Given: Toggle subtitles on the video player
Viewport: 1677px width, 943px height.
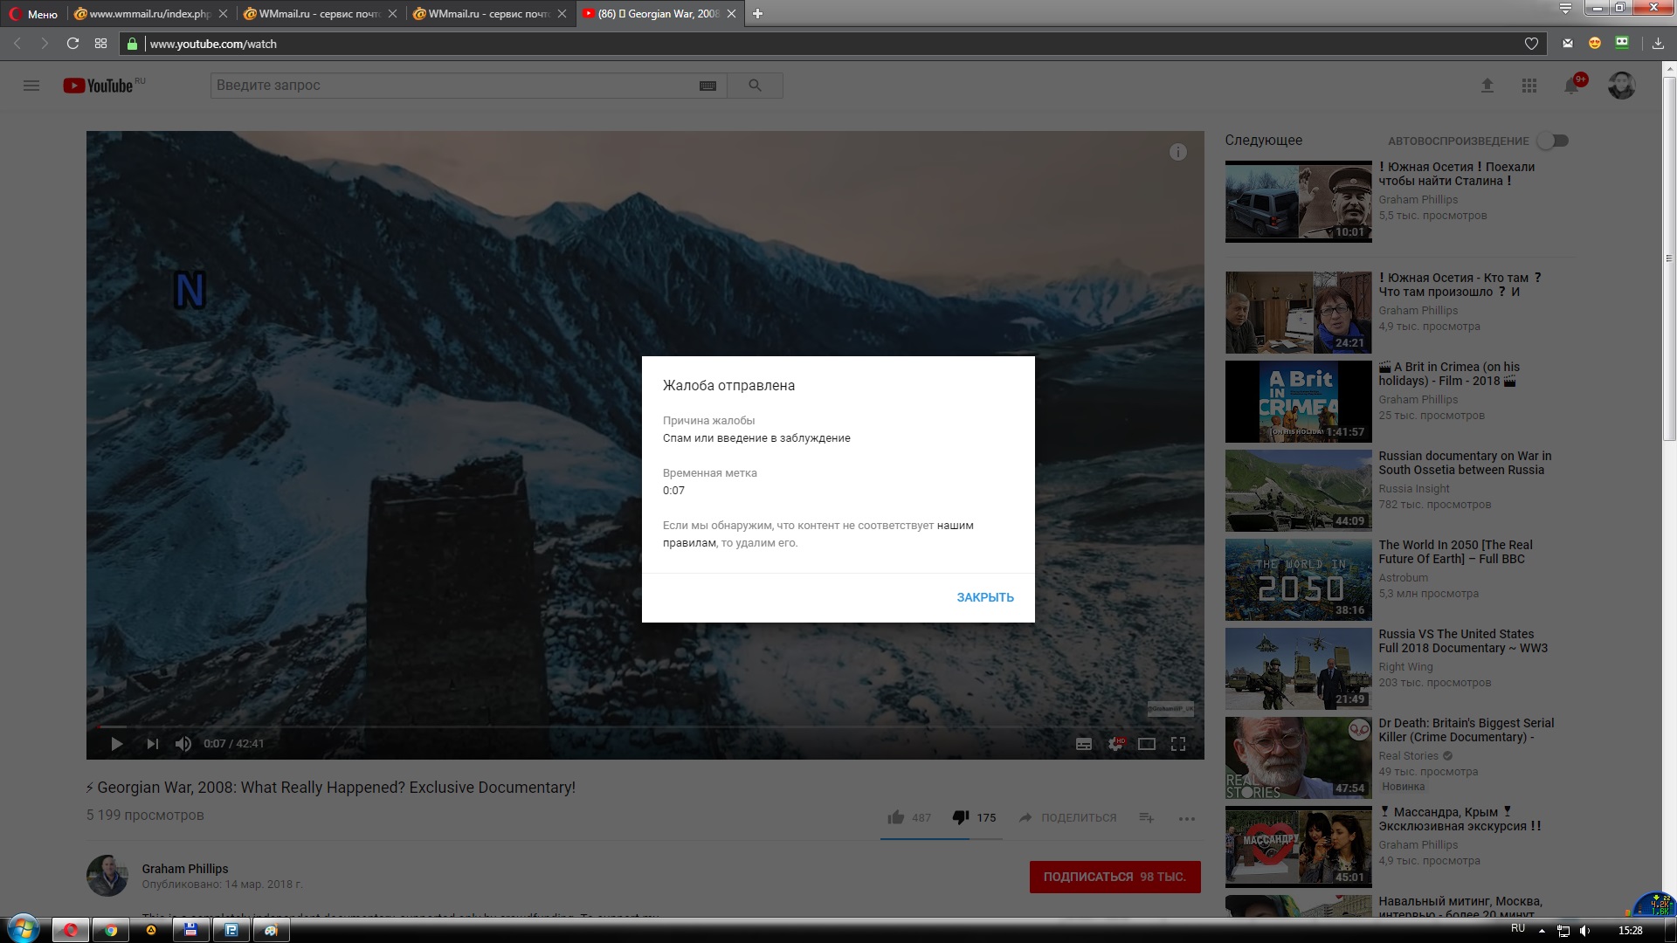Looking at the screenshot, I should click(x=1083, y=744).
